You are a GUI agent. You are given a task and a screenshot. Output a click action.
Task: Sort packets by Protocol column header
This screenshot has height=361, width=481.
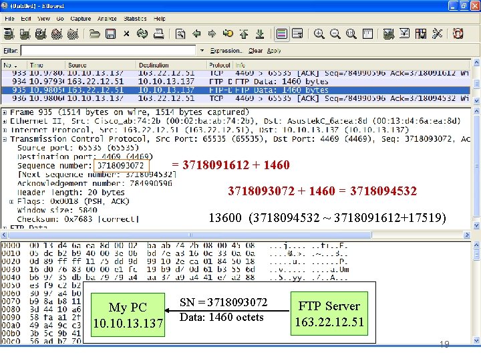pyautogui.click(x=219, y=65)
